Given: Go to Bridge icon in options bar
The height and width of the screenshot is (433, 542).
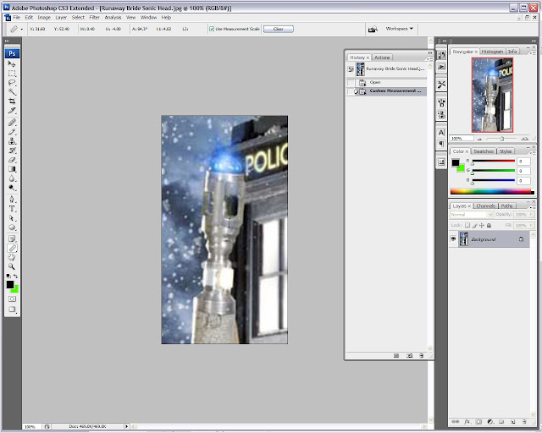Looking at the screenshot, I should (x=373, y=29).
